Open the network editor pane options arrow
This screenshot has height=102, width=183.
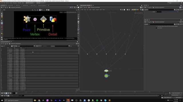[x=143, y=5]
